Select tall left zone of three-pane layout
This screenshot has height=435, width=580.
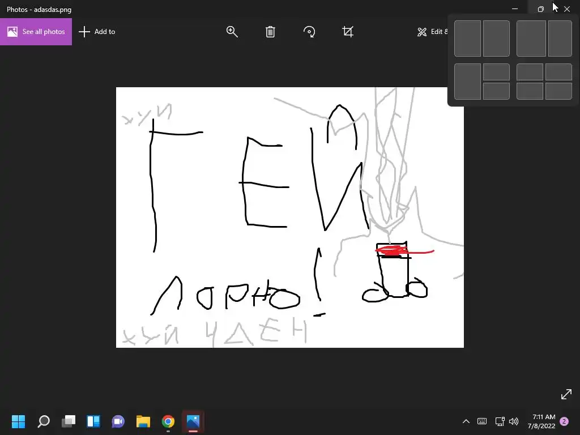pos(467,82)
